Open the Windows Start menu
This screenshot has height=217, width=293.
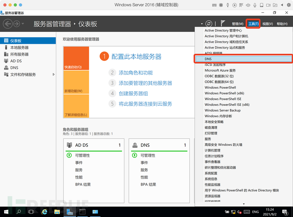6,212
